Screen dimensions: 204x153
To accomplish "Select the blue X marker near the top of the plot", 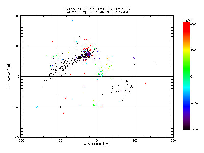I will [x=72, y=20].
